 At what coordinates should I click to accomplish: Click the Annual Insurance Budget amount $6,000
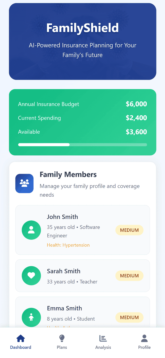point(136,104)
